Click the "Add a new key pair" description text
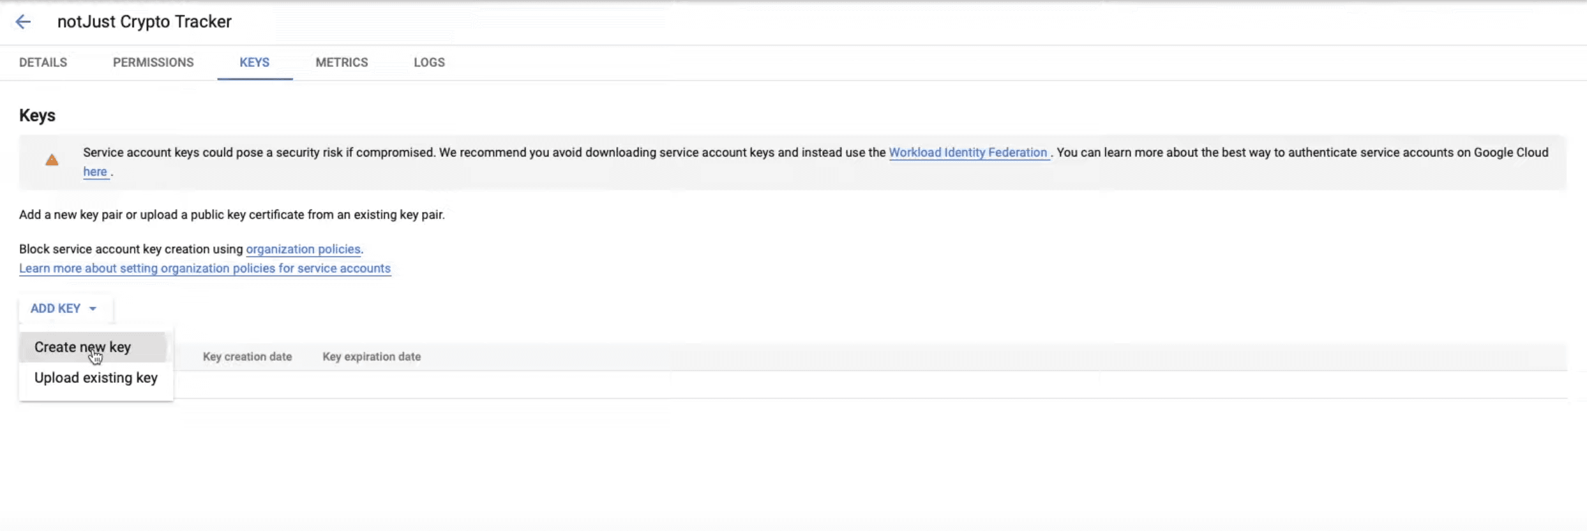The width and height of the screenshot is (1587, 531). click(x=232, y=215)
